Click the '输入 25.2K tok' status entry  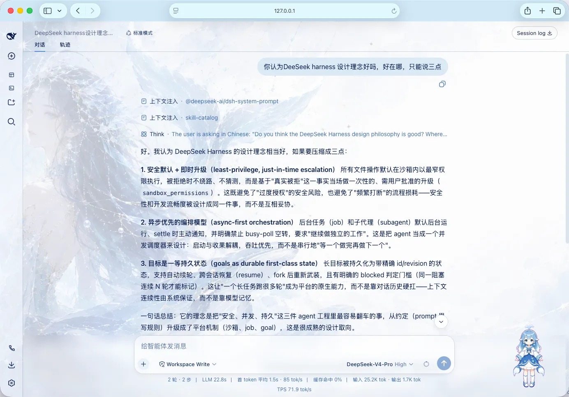[x=369, y=380]
